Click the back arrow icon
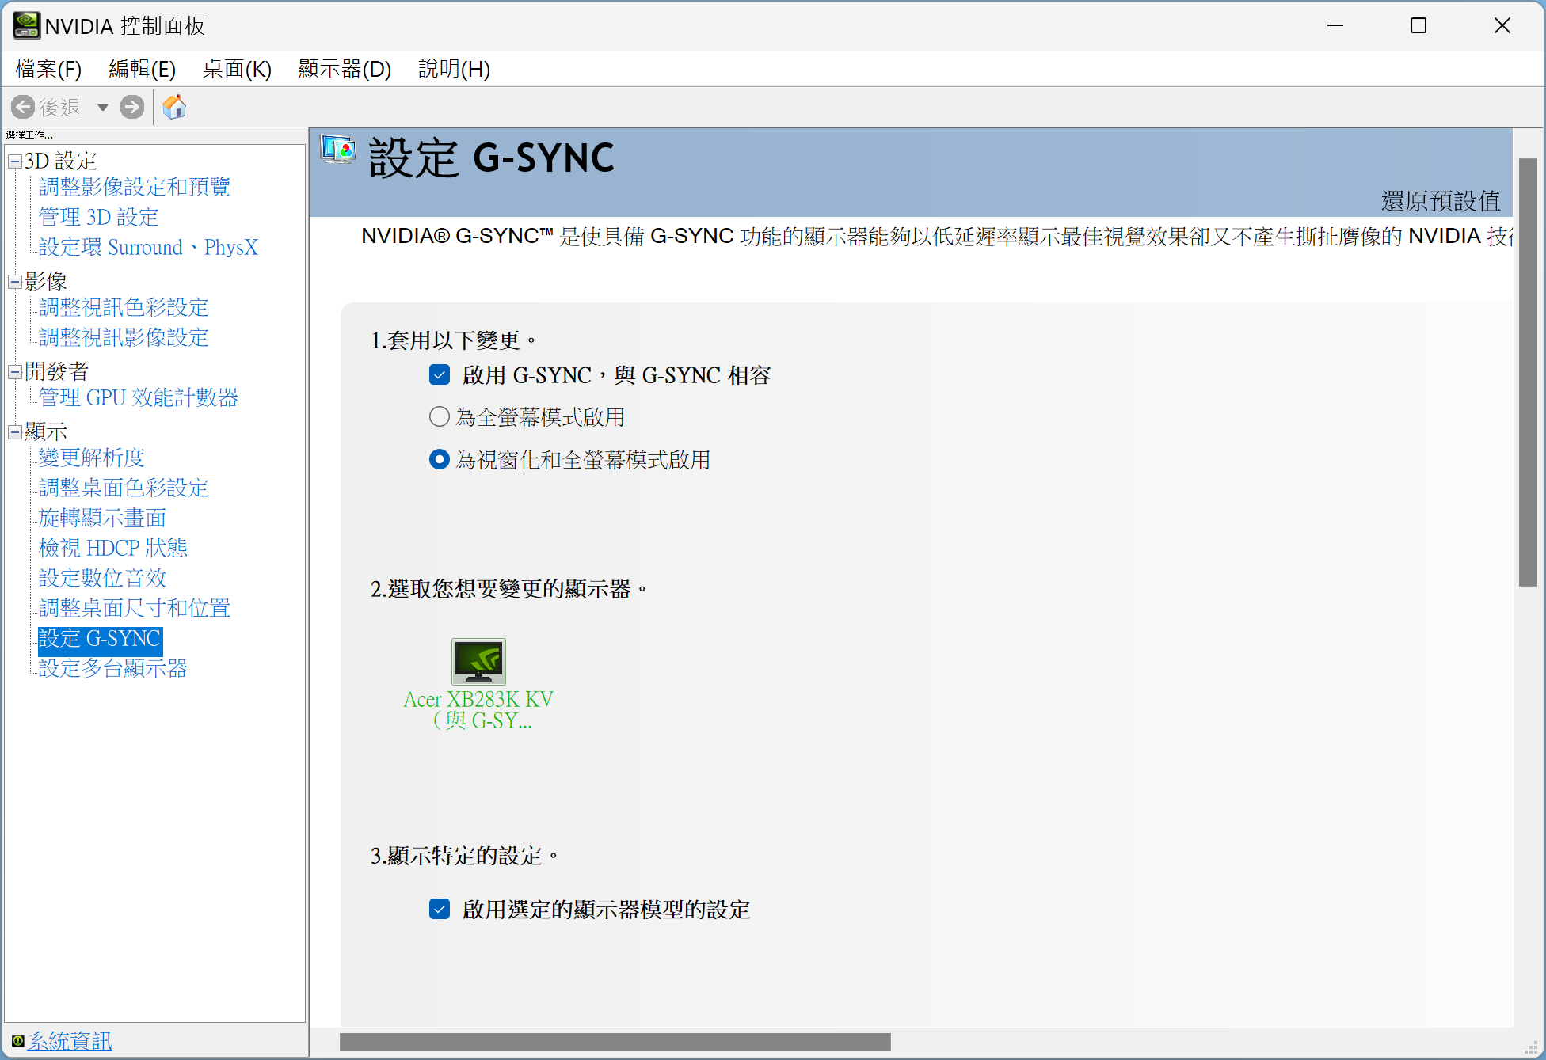 23,107
